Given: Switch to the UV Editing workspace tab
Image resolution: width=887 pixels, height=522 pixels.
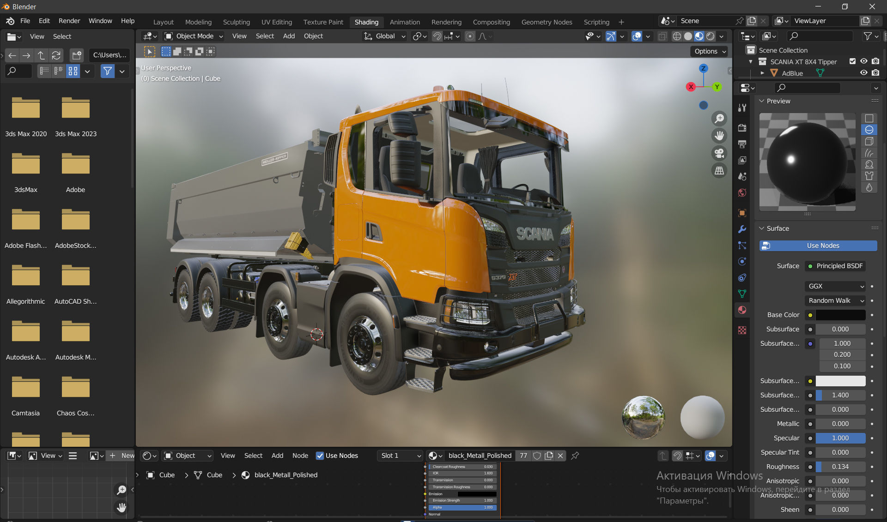Looking at the screenshot, I should coord(277,22).
